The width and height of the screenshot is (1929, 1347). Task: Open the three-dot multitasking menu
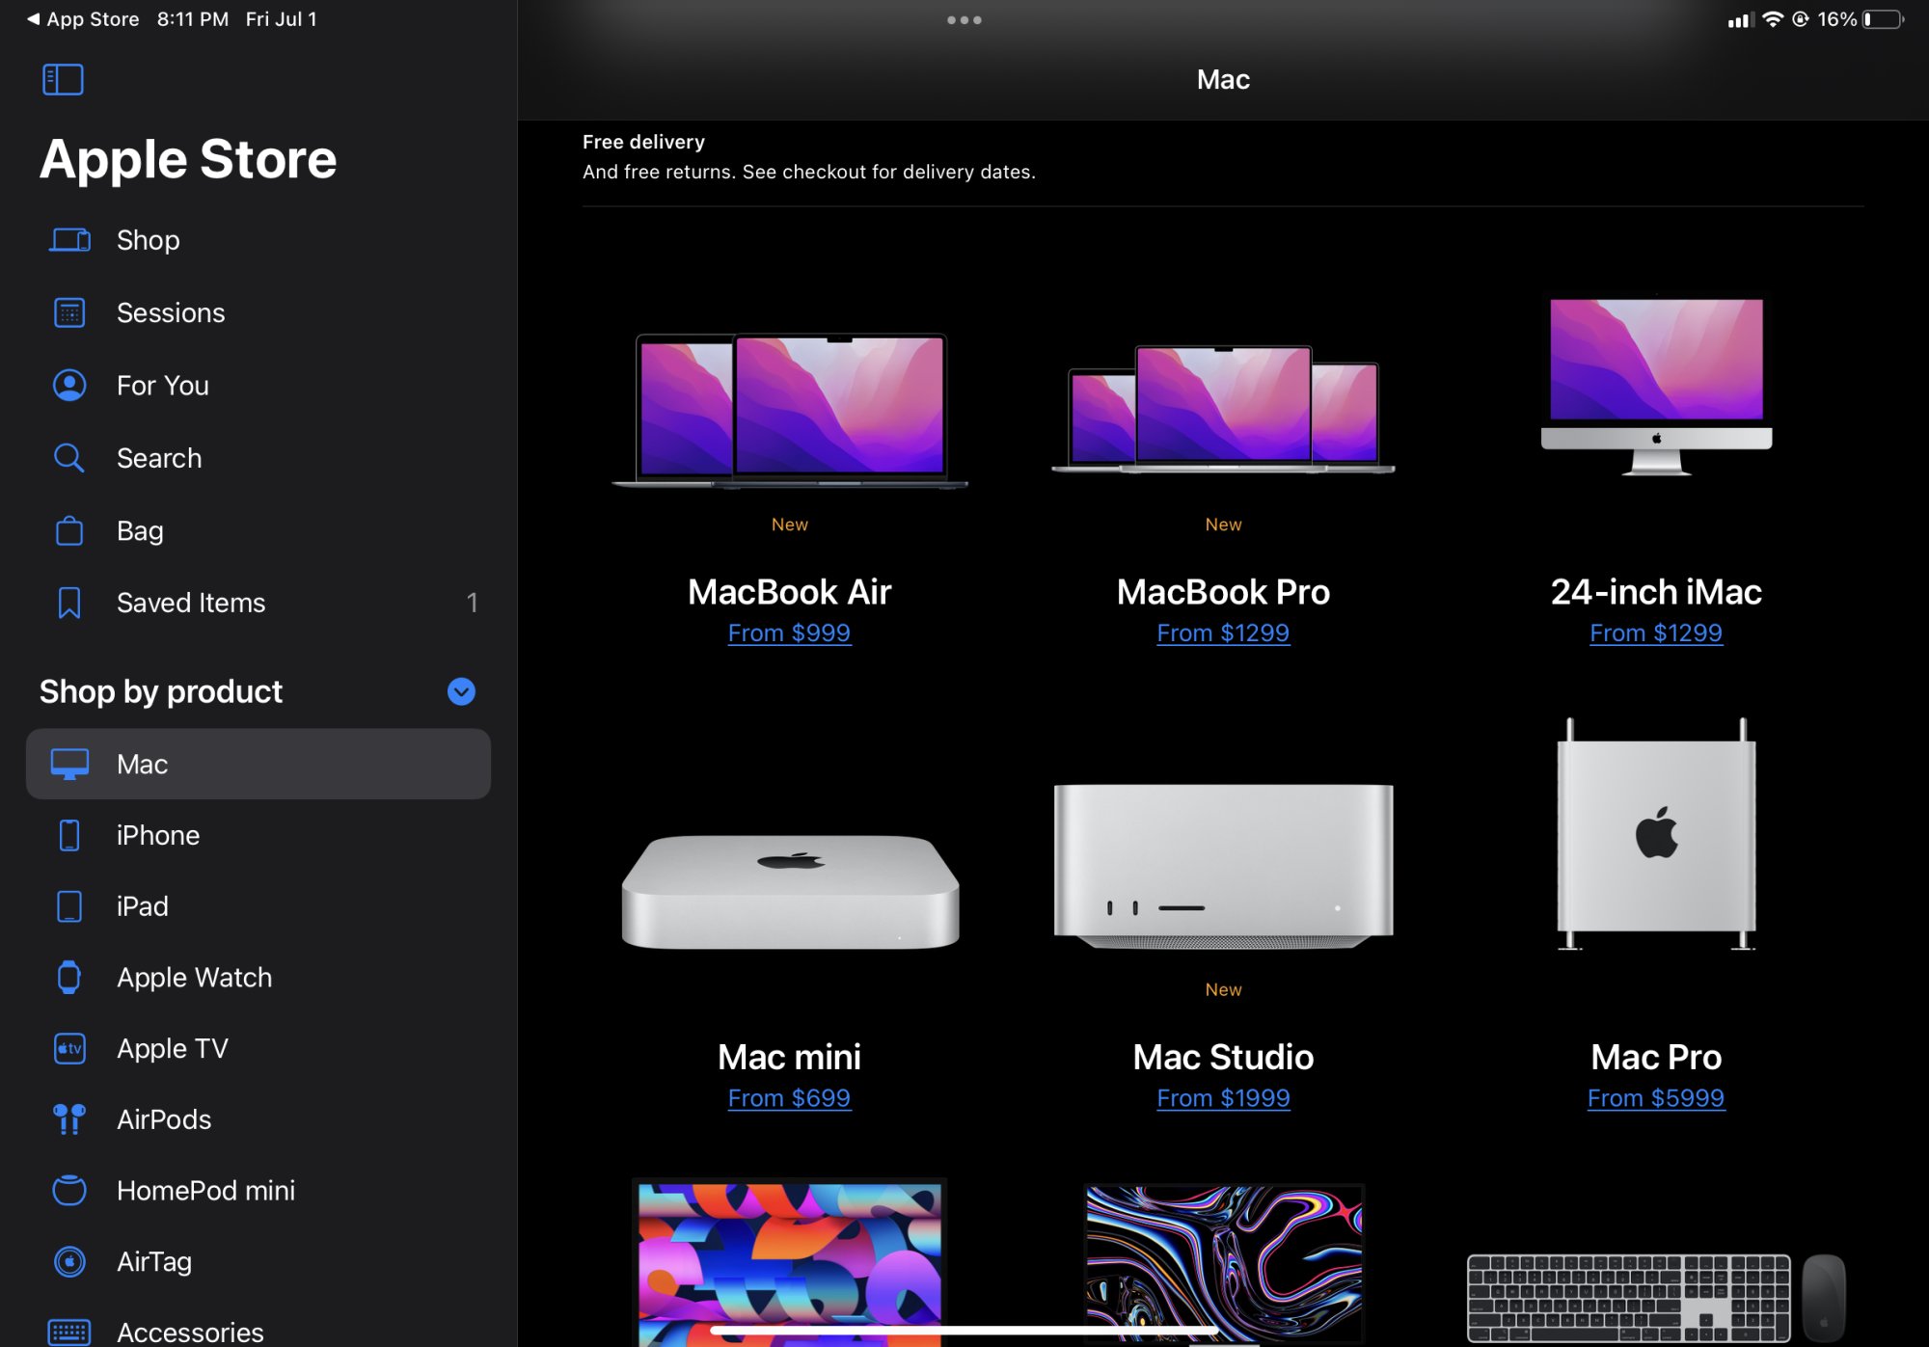(964, 19)
